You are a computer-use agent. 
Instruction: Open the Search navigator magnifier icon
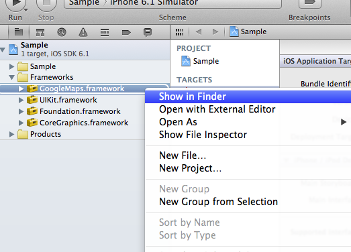click(62, 32)
